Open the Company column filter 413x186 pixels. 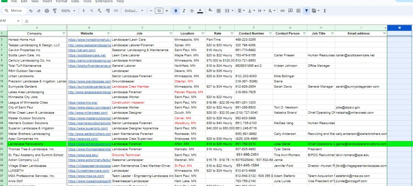tap(64, 33)
